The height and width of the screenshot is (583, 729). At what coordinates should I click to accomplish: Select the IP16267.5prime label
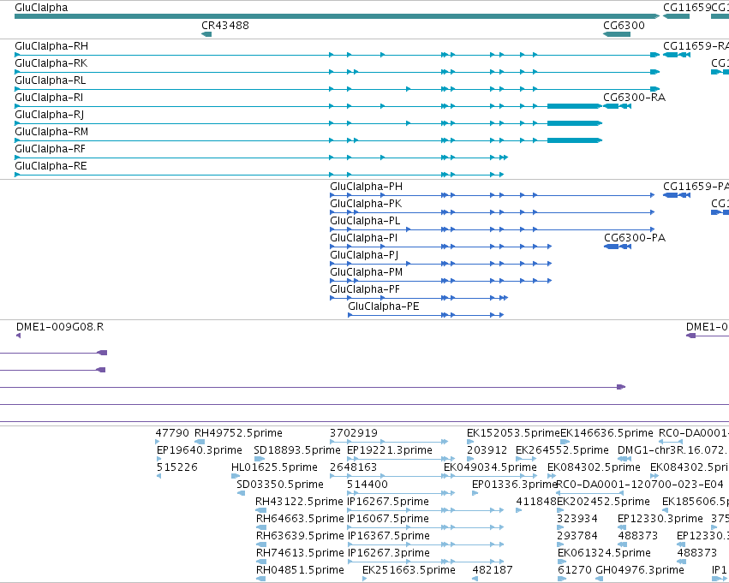(x=388, y=502)
